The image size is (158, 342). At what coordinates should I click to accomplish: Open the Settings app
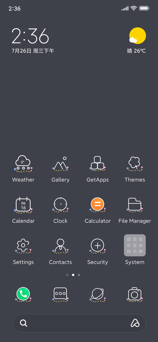pyautogui.click(x=23, y=246)
